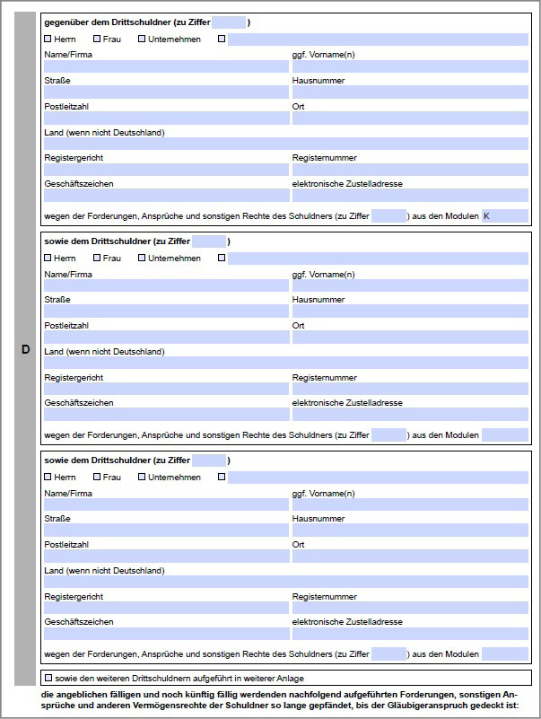Focus the Ort field in the second section

[410, 338]
